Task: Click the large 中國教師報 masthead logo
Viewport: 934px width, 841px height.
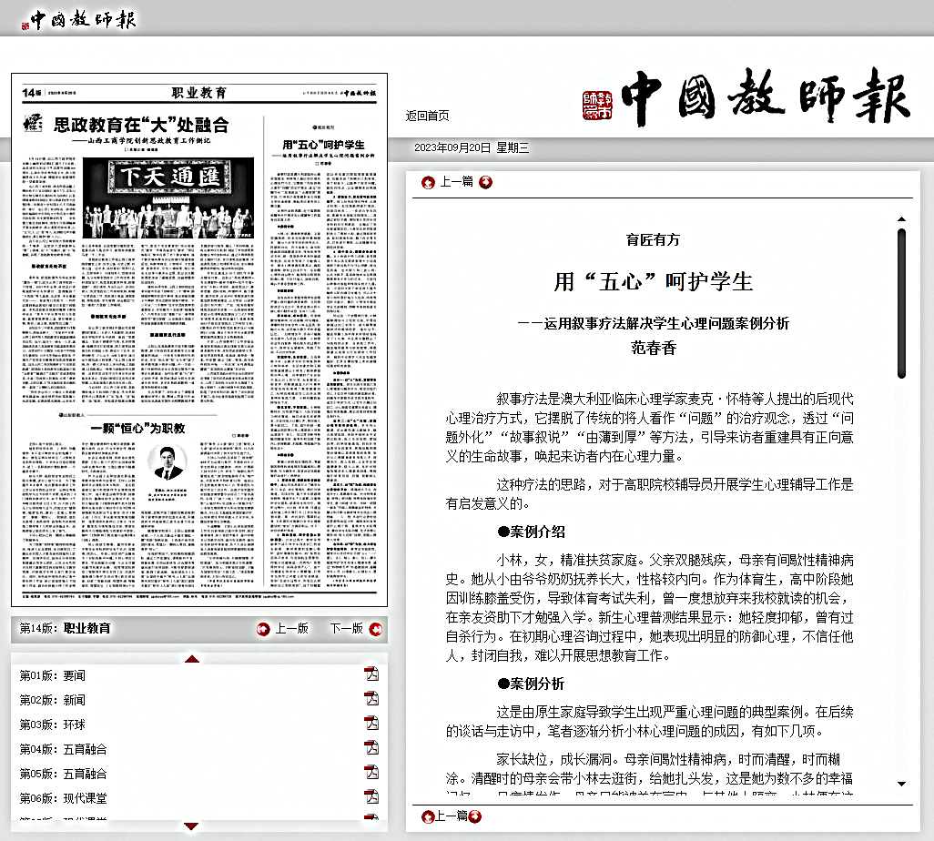Action: tap(747, 97)
